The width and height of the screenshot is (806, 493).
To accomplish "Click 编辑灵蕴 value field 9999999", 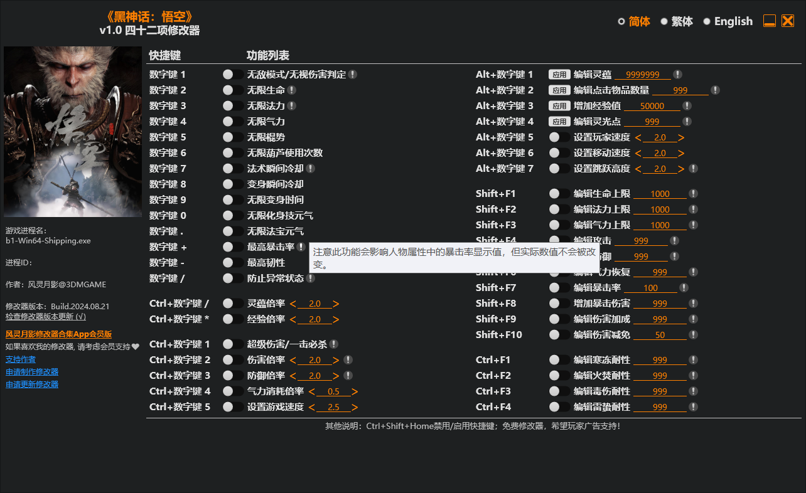I will pos(643,75).
